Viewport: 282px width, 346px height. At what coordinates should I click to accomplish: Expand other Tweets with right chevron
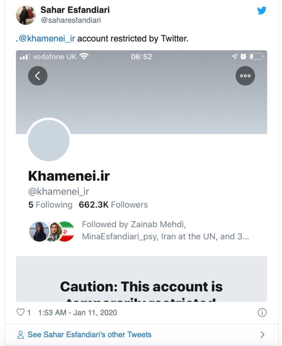point(262,335)
